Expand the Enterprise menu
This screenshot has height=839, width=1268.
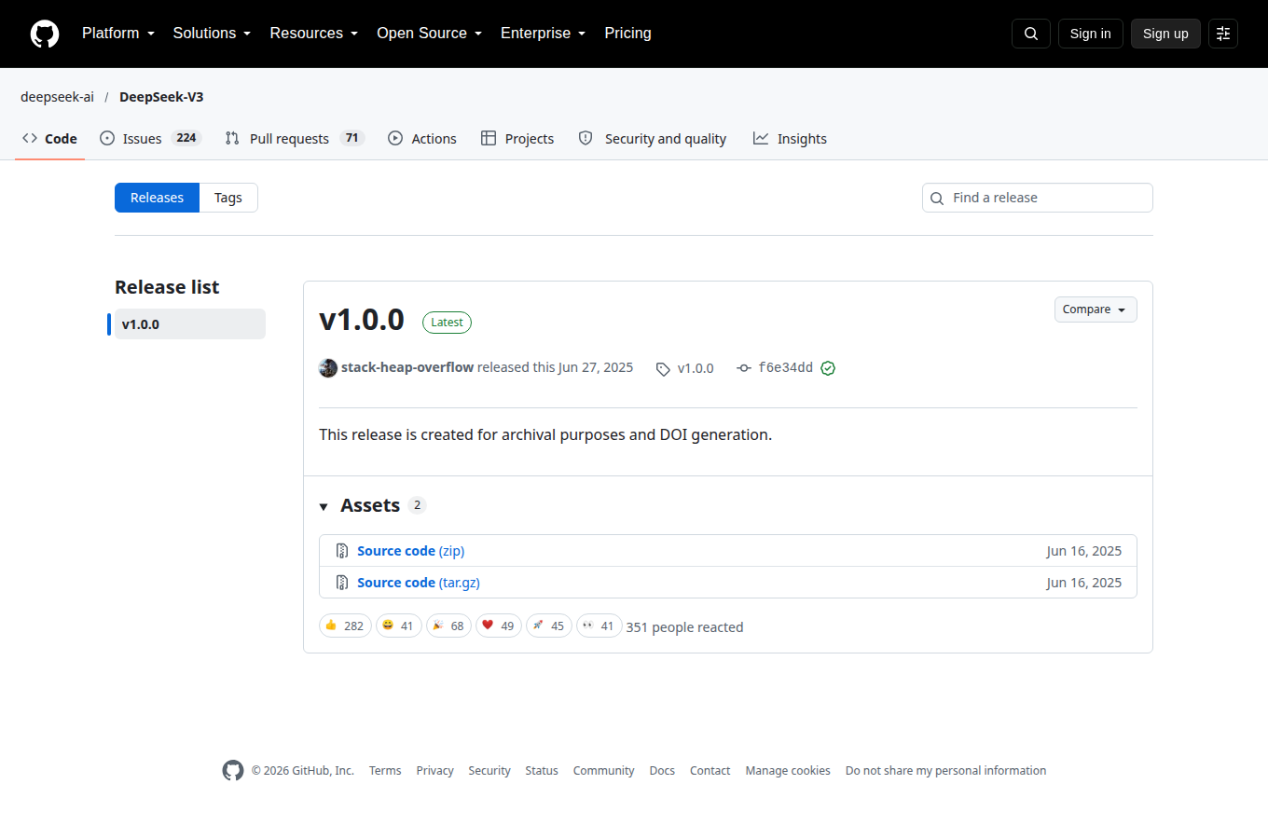coord(544,34)
